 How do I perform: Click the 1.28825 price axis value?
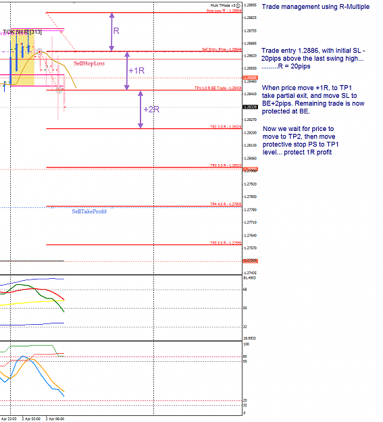point(250,18)
